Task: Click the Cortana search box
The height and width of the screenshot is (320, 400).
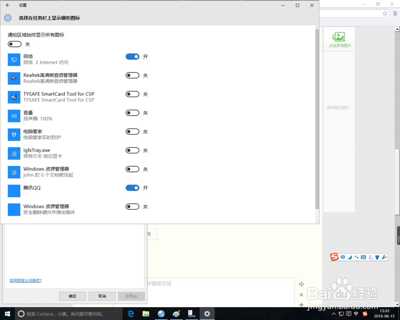Action: click(x=68, y=314)
